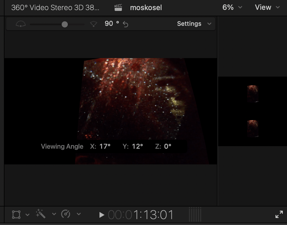The height and width of the screenshot is (225, 287).
Task: Click the field of view slider handle
Action: pyautogui.click(x=65, y=24)
